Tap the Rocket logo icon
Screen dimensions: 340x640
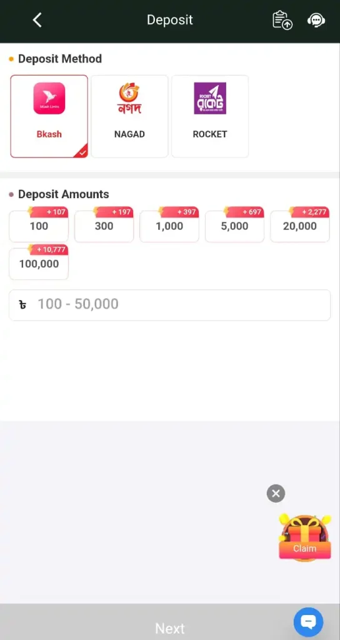(x=210, y=98)
